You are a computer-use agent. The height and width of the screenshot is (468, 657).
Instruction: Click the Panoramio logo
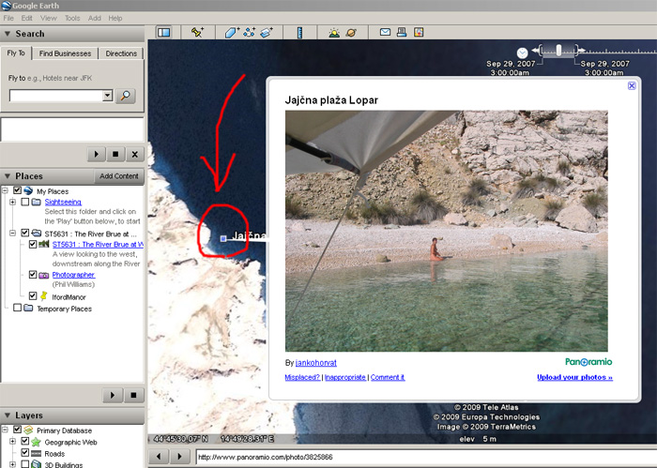tap(588, 362)
